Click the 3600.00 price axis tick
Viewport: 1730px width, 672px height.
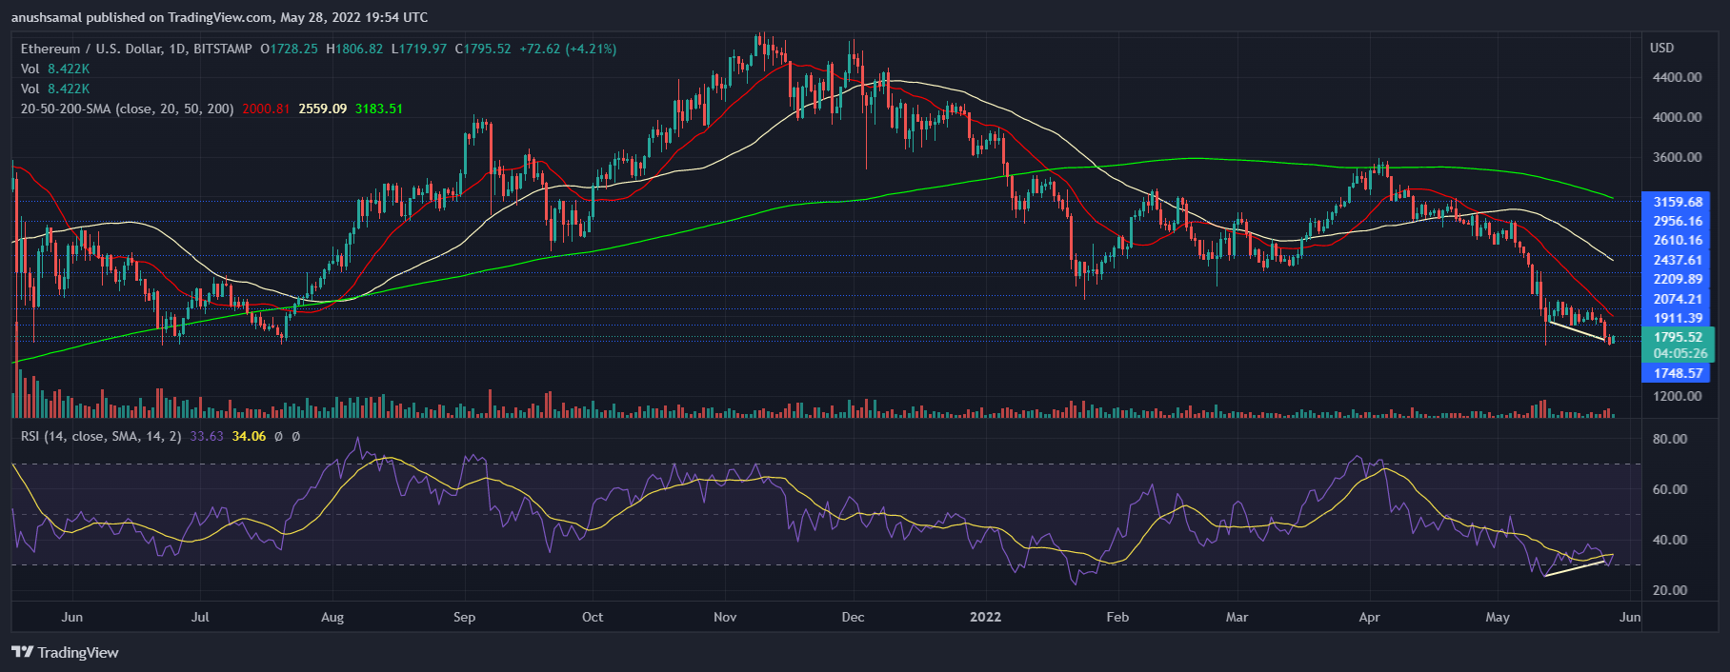(x=1678, y=157)
